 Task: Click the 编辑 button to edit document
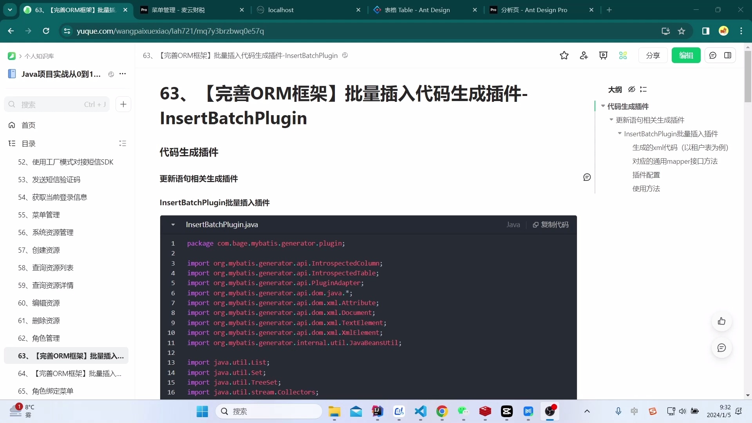click(686, 55)
